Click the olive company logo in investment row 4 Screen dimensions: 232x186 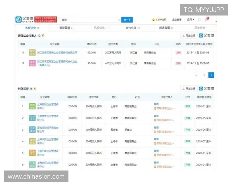32,141
